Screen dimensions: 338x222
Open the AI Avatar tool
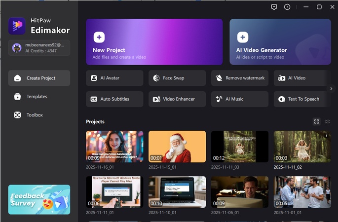point(114,78)
